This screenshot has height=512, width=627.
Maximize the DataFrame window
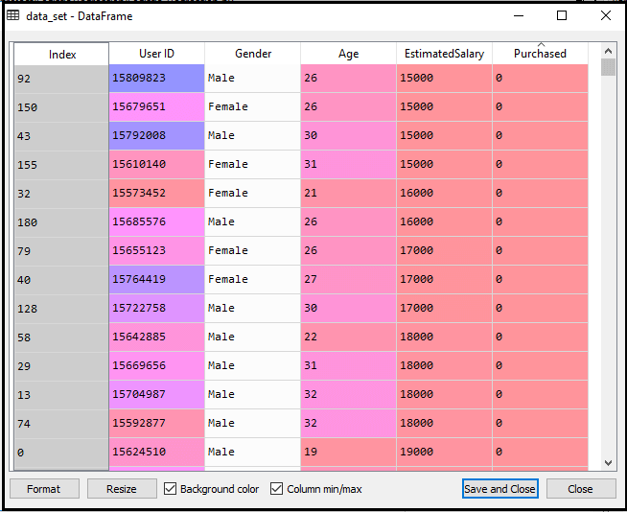(562, 15)
